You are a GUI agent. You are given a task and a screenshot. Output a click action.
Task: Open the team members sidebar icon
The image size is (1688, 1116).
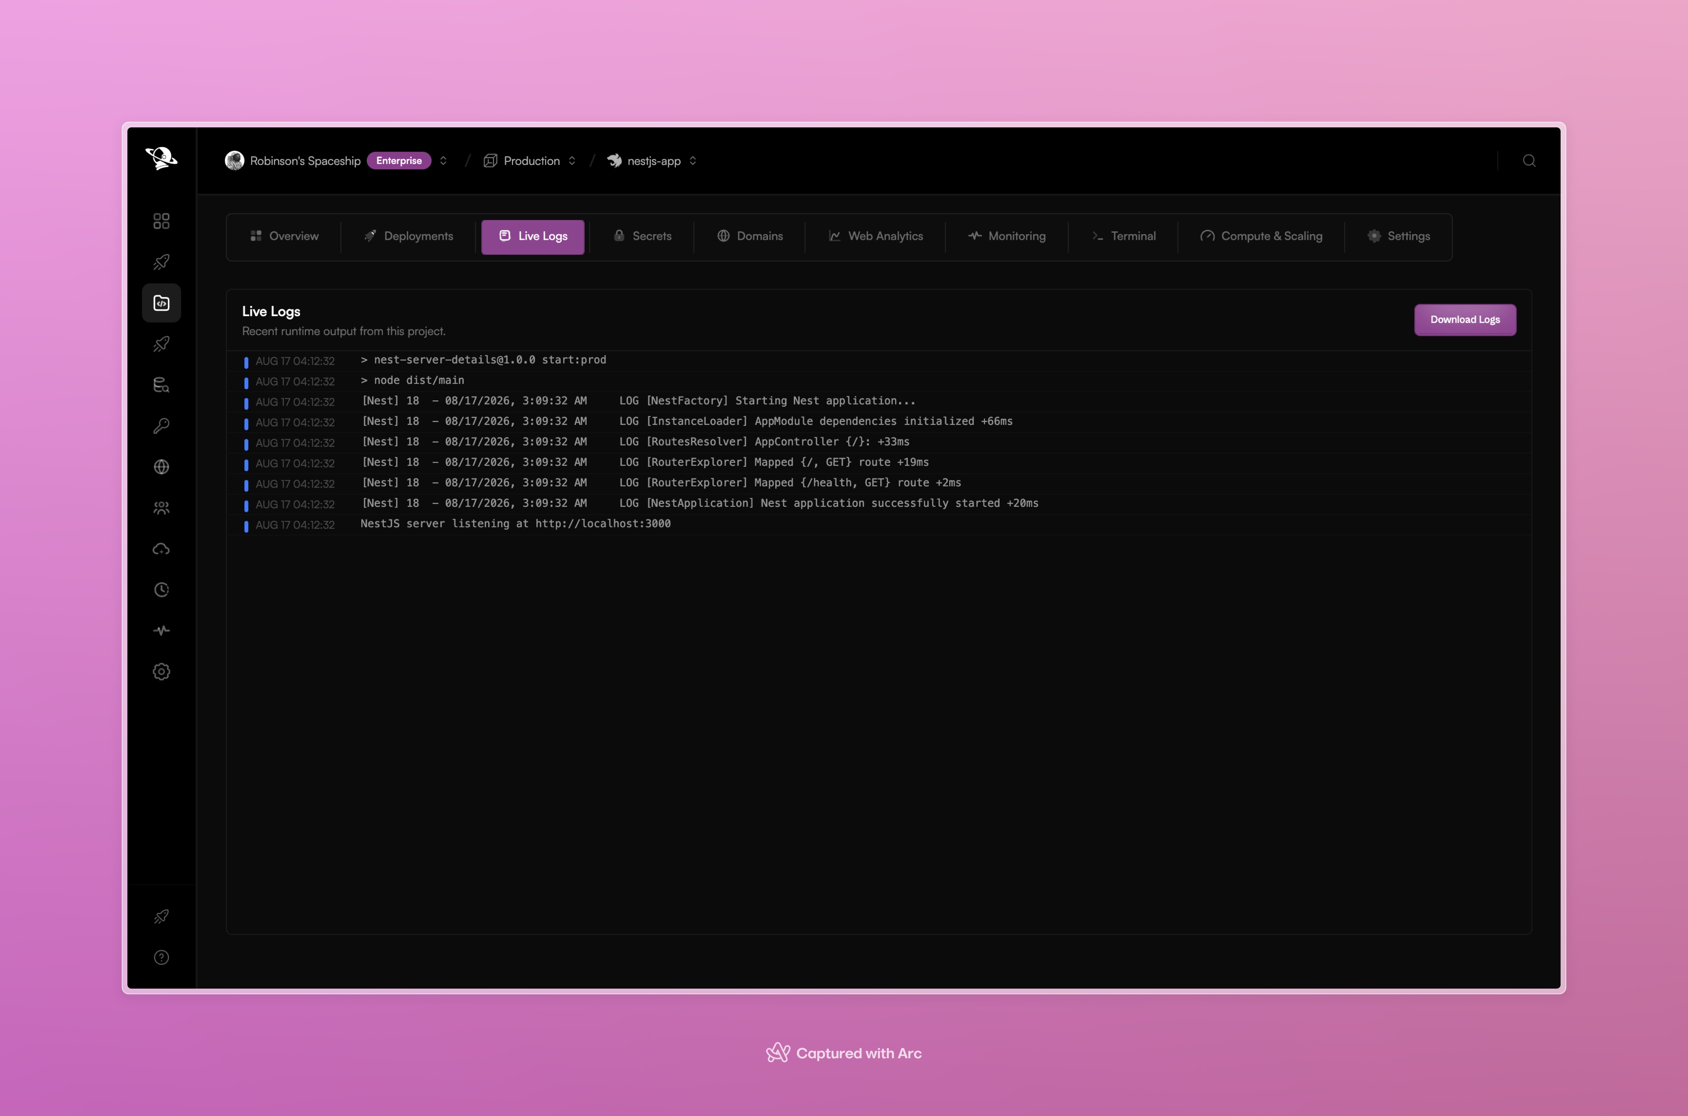coord(162,508)
